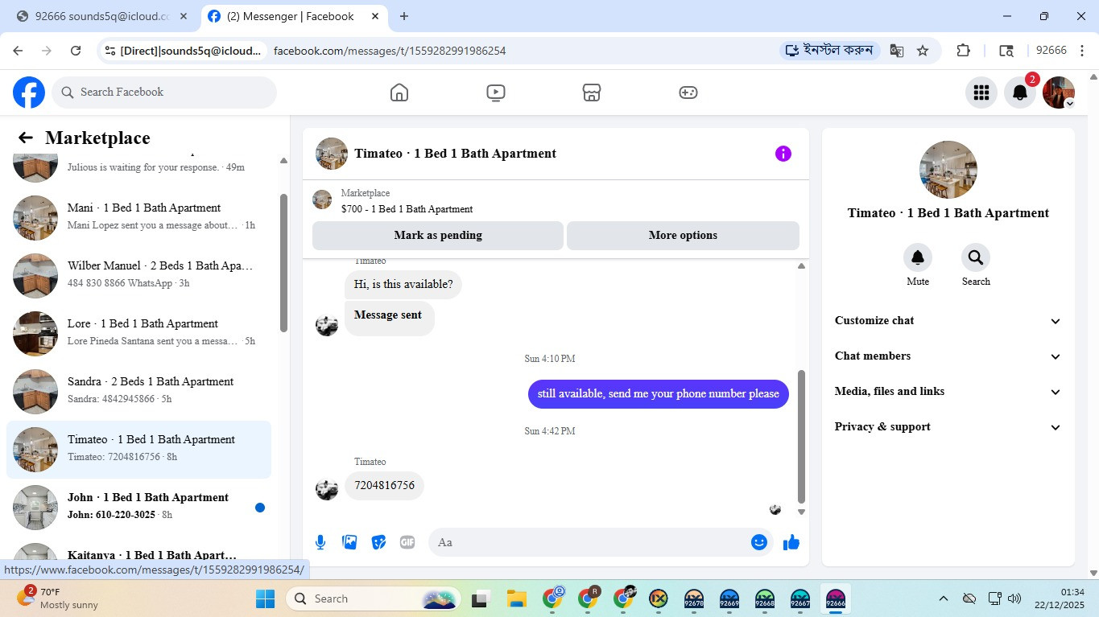
Task: Click the $700 Marketplace listing link
Action: click(x=407, y=209)
